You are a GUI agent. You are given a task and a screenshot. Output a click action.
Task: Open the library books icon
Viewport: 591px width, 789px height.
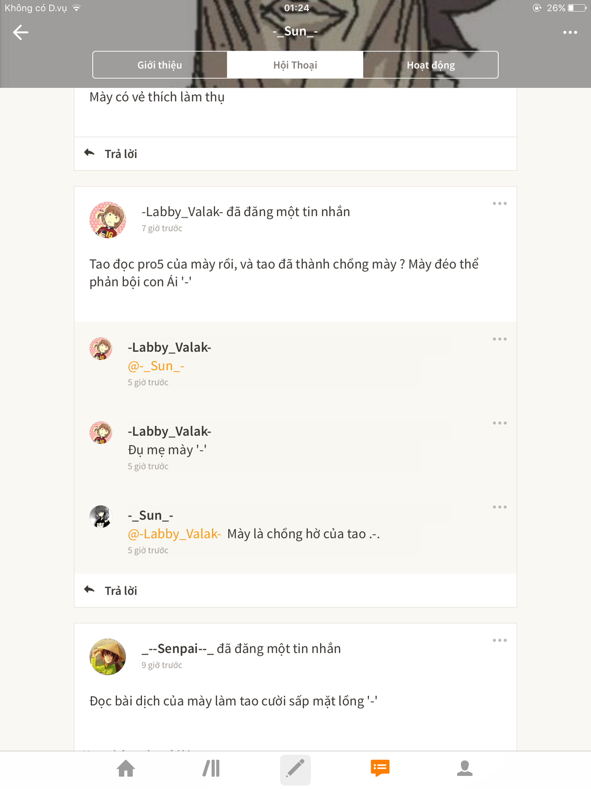point(211,768)
